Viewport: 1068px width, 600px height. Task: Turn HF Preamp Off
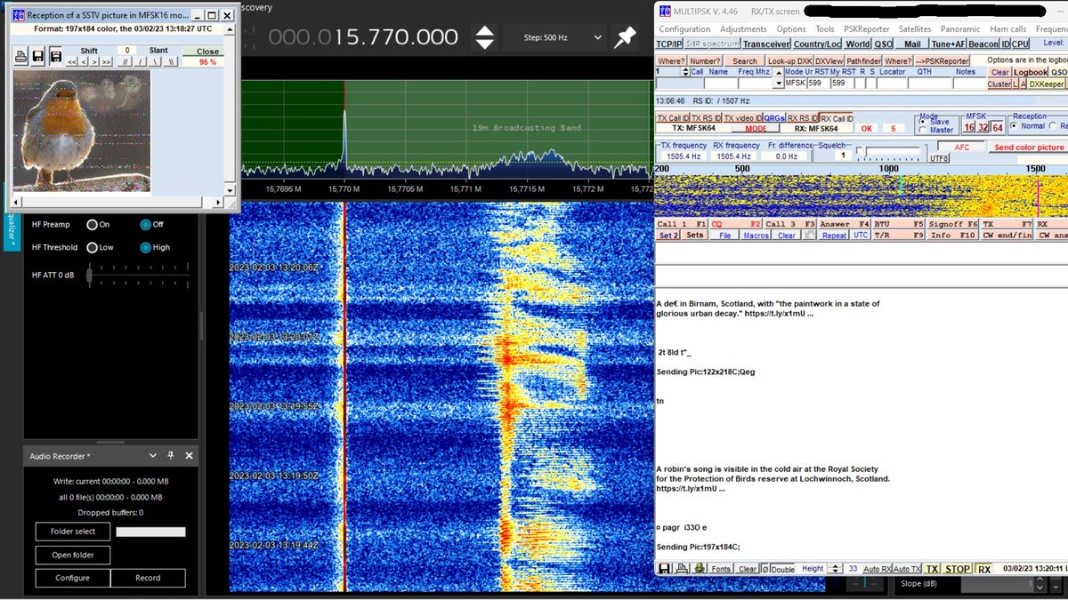[x=145, y=225]
